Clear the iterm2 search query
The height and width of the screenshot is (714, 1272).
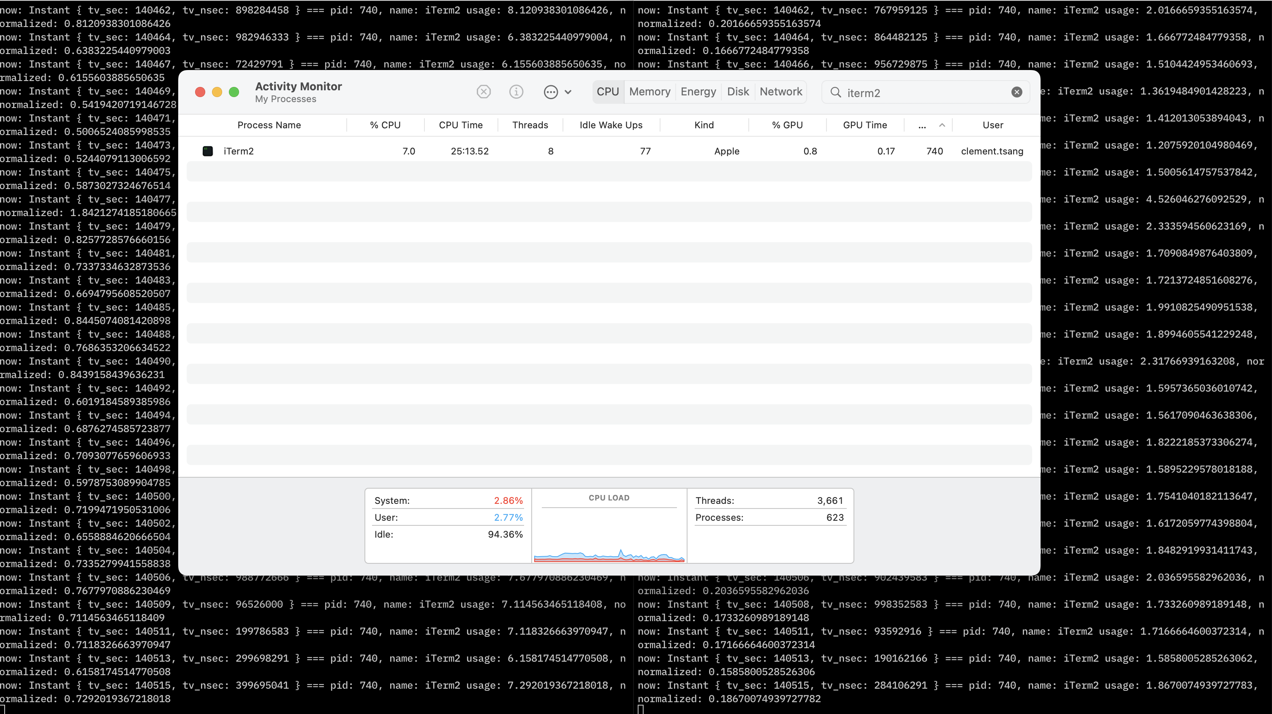coord(1017,92)
